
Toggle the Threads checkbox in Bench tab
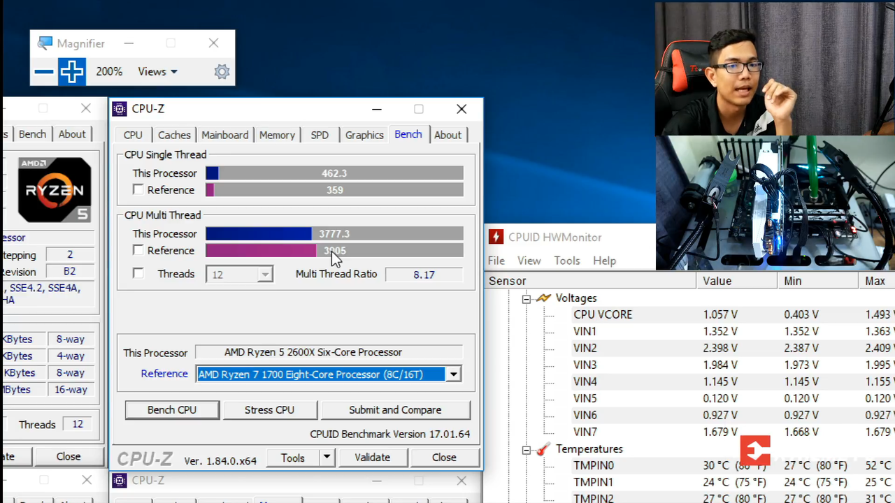(x=138, y=274)
